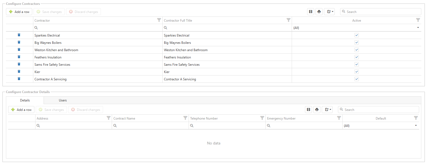Open filter for Telephone Number column
The width and height of the screenshot is (427, 165).
[262, 118]
